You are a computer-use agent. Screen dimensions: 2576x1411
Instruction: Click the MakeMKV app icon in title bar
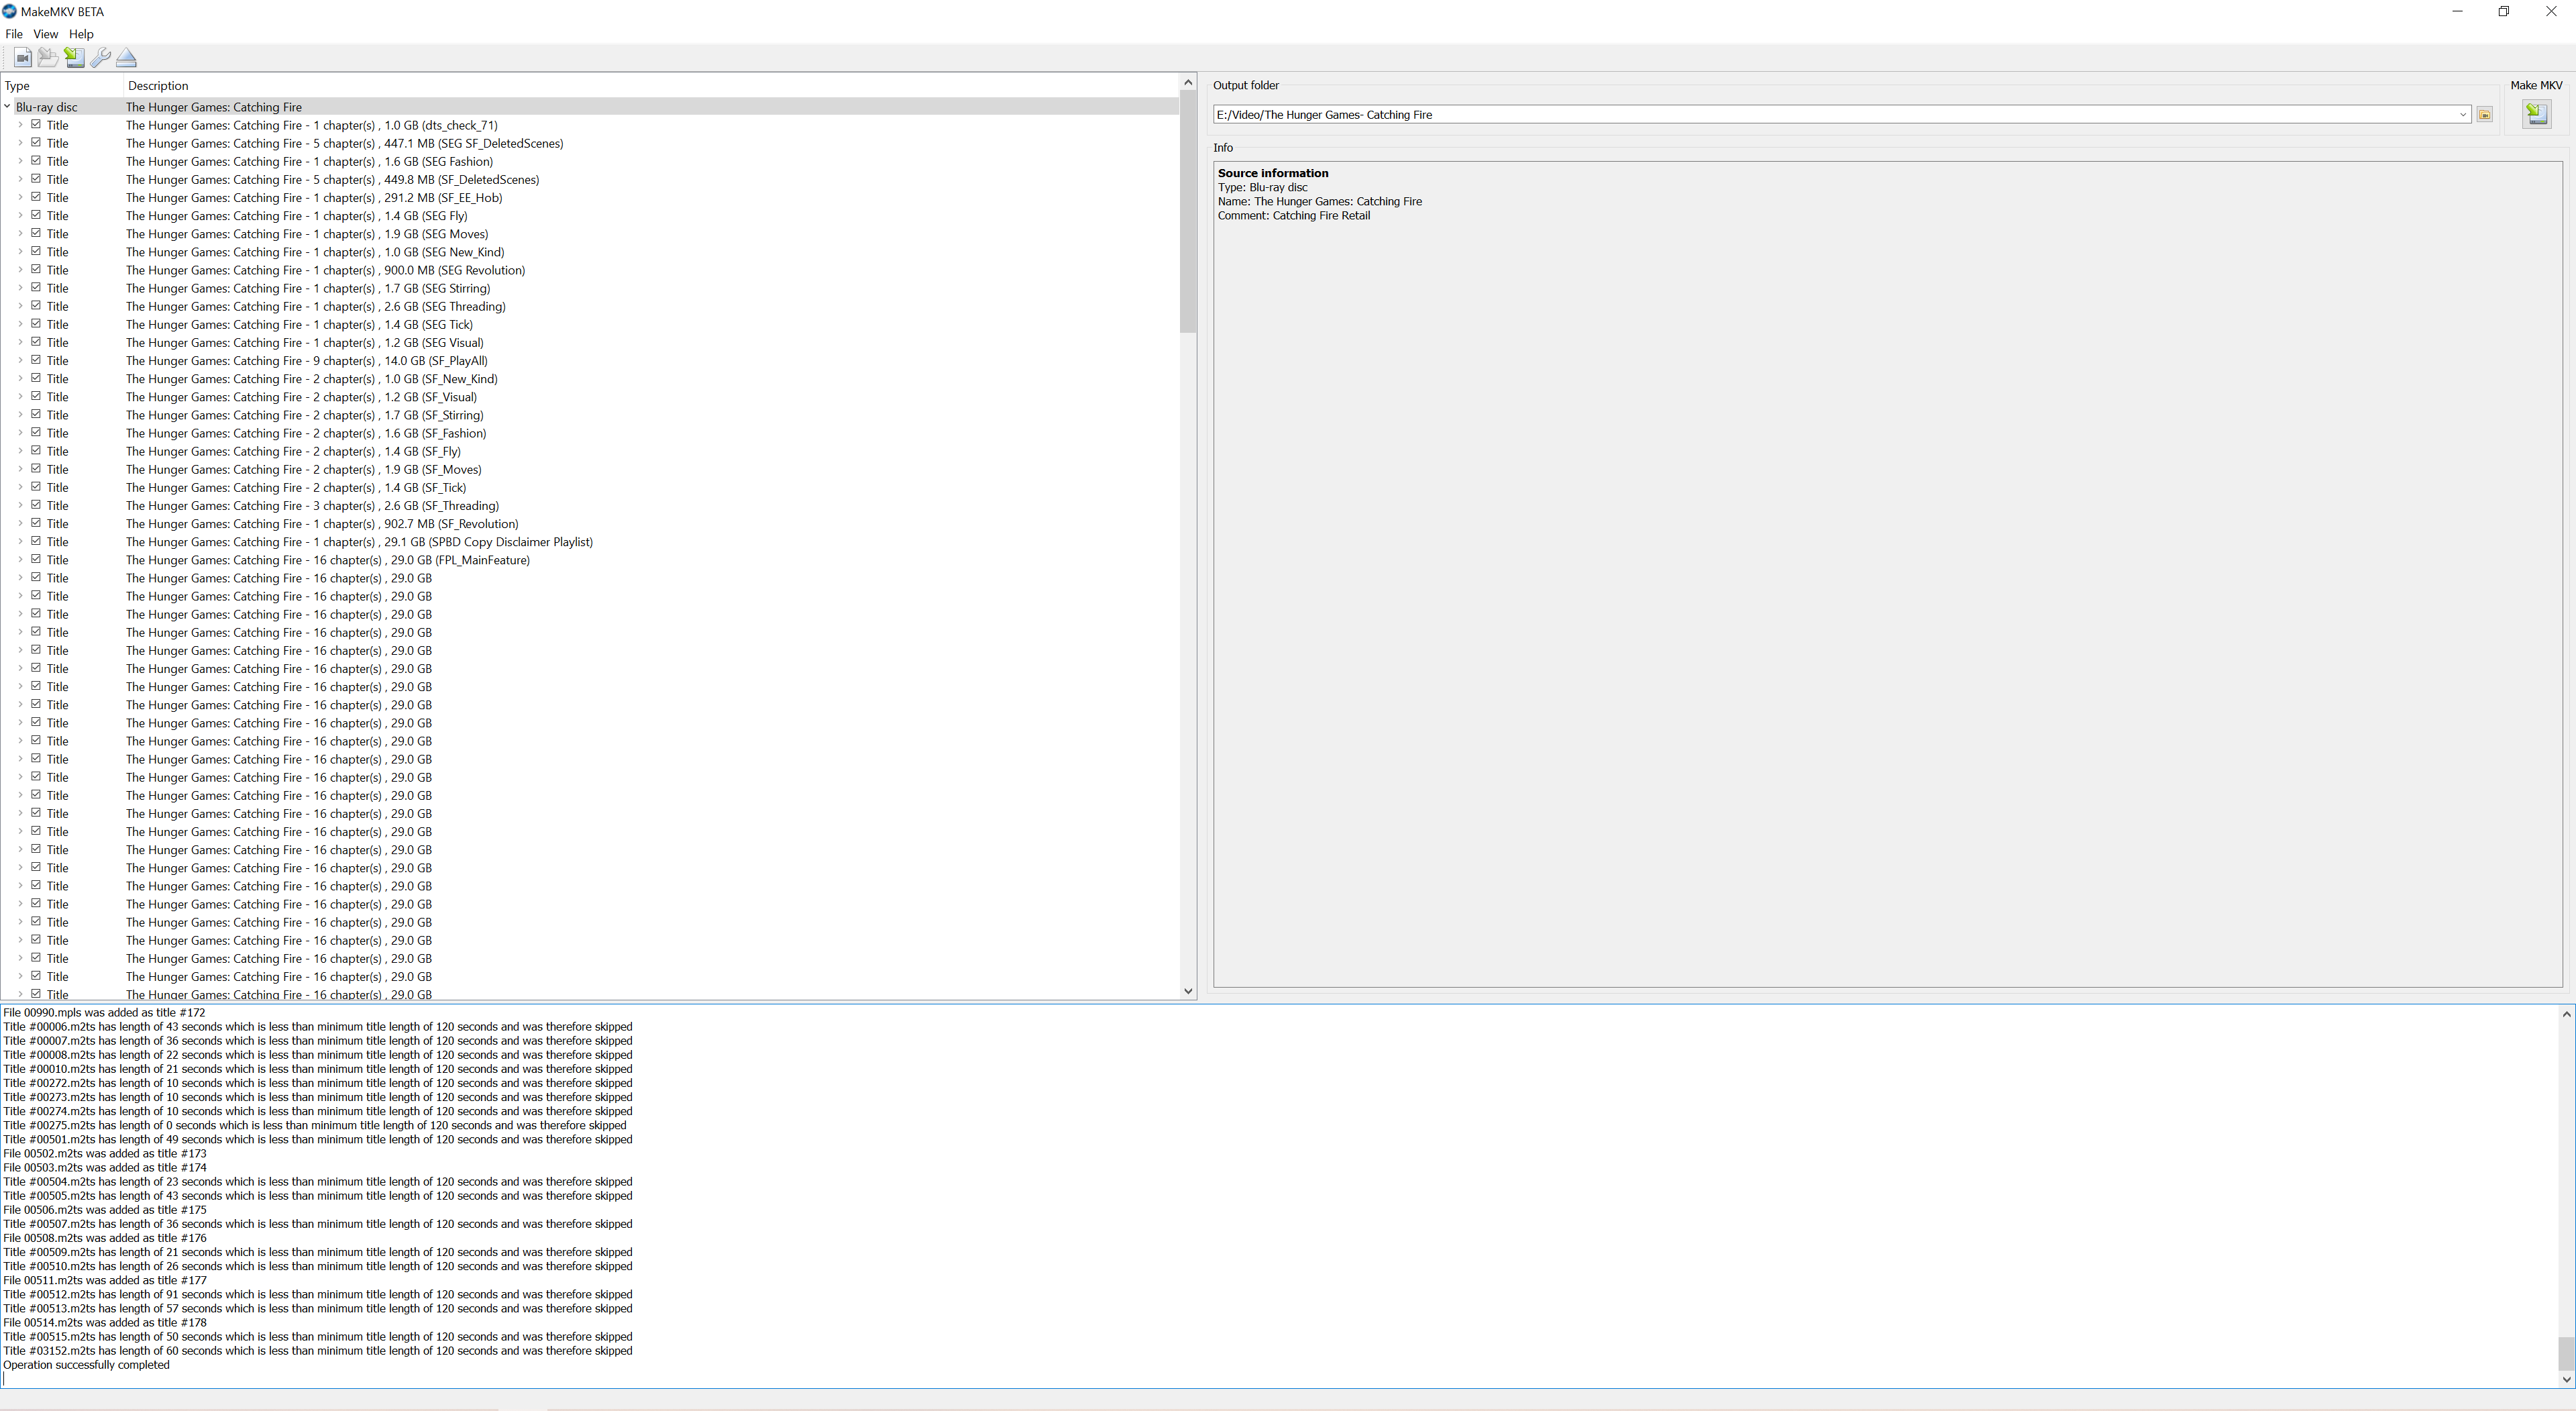(x=9, y=11)
